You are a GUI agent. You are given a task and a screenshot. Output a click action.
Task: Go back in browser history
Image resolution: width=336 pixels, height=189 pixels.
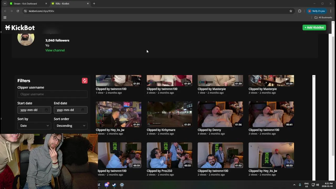5,11
